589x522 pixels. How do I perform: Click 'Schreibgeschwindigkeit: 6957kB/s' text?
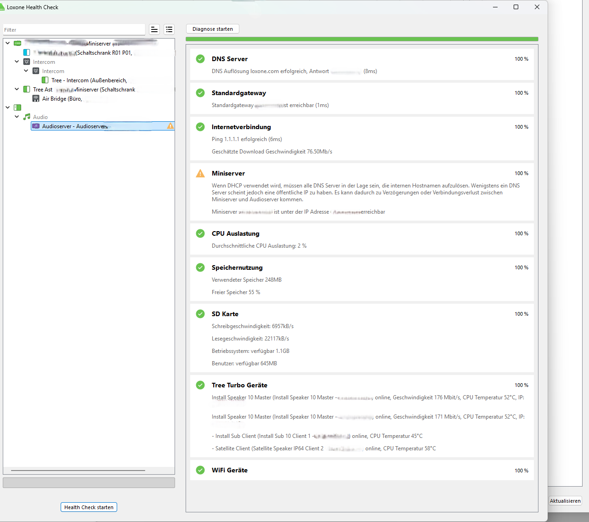click(253, 326)
